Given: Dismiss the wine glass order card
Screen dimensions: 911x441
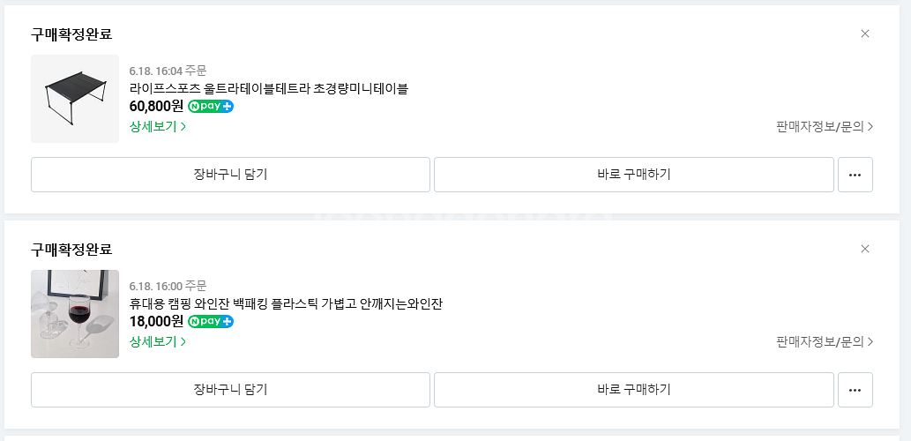Looking at the screenshot, I should coord(864,249).
